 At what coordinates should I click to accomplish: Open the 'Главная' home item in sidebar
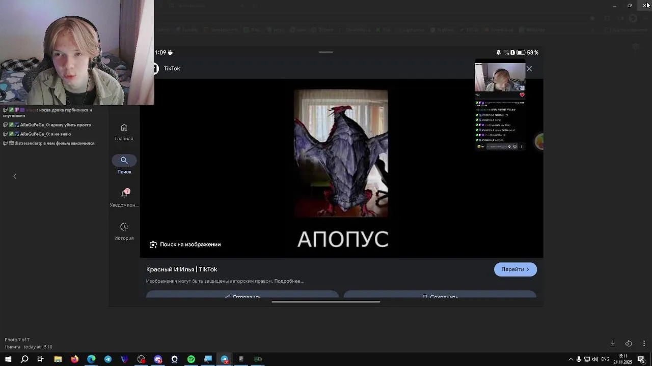click(x=124, y=132)
